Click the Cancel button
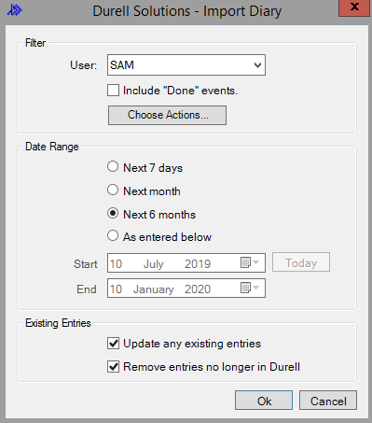Image resolution: width=372 pixels, height=423 pixels. point(328,401)
